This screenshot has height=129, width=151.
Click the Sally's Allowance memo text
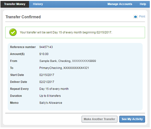point(51,103)
